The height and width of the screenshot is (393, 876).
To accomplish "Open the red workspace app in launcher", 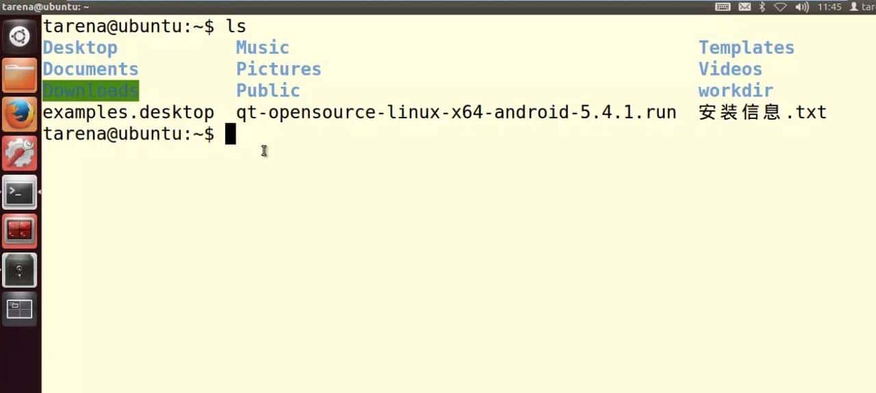I will pyautogui.click(x=20, y=232).
